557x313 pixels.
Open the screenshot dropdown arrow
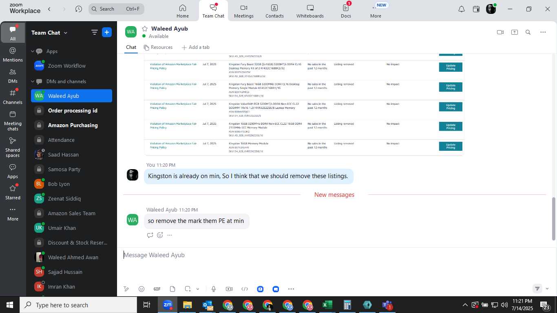(x=198, y=289)
